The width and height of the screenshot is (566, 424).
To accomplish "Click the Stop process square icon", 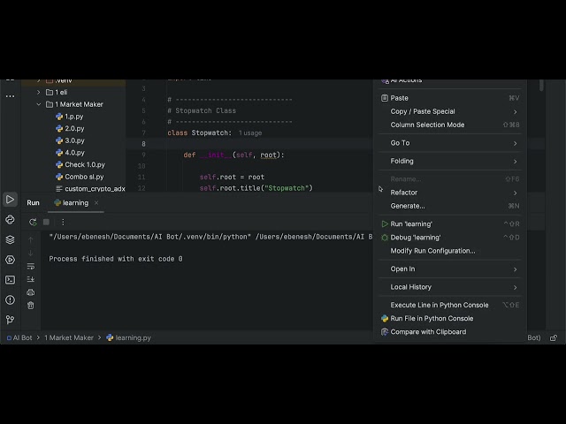I will pos(46,222).
